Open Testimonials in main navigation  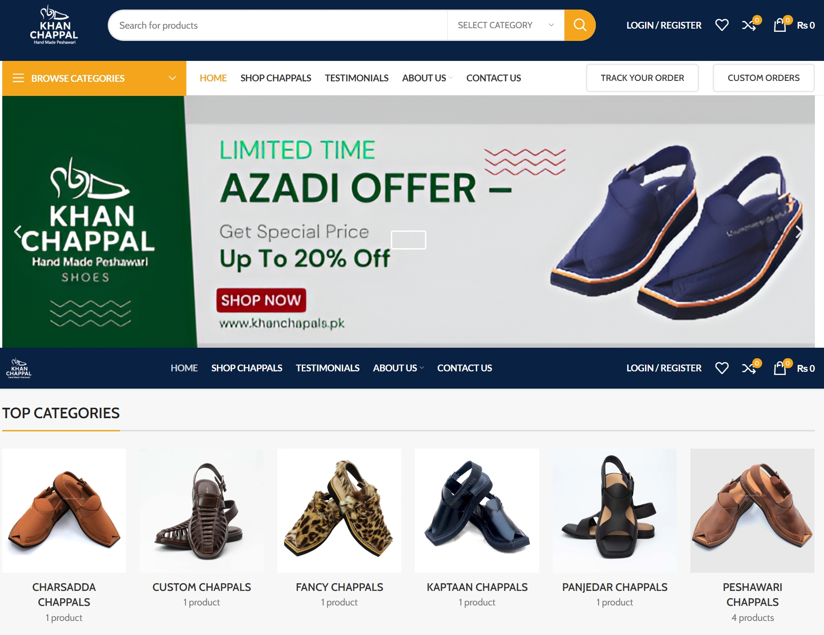[356, 78]
